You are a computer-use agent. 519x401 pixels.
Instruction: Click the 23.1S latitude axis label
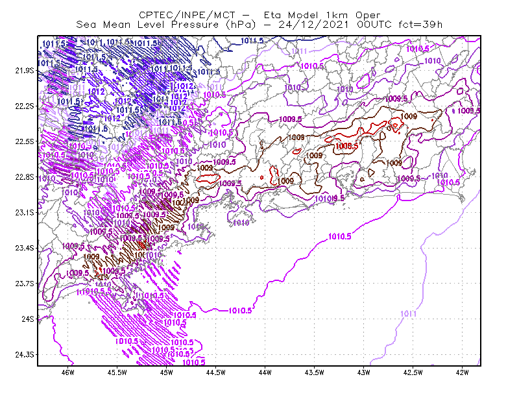(x=25, y=212)
